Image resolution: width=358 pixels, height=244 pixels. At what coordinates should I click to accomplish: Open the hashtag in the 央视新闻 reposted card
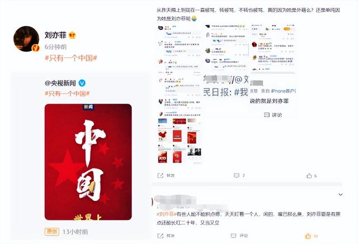[x=67, y=93]
